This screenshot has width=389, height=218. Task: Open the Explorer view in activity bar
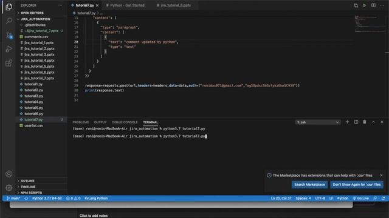9,7
